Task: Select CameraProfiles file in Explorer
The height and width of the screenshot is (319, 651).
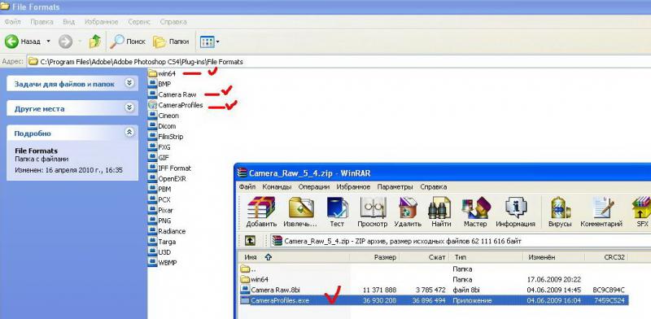Action: click(x=176, y=105)
